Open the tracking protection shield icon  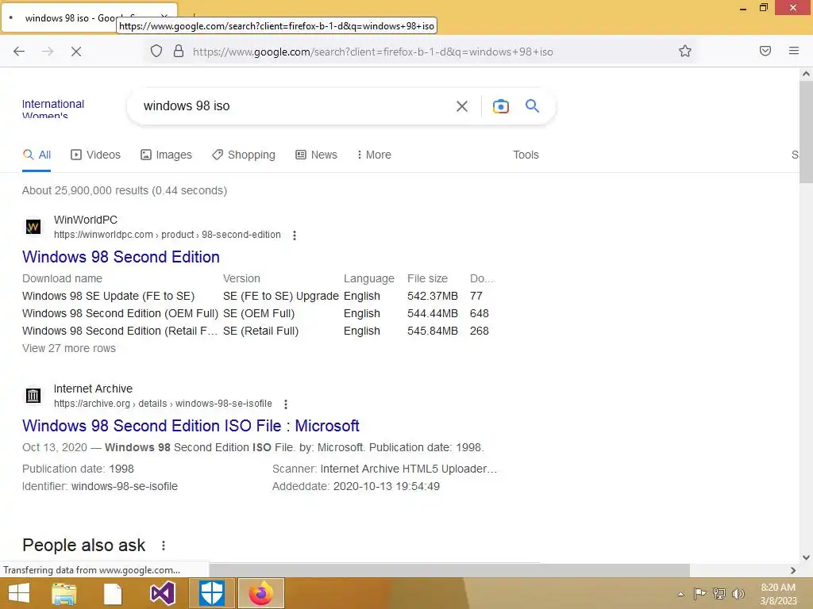click(x=156, y=52)
